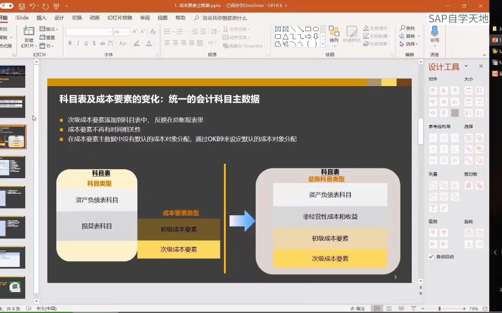The image size is (502, 313).
Task: Open the 查找 (Find) tool
Action: point(410,28)
